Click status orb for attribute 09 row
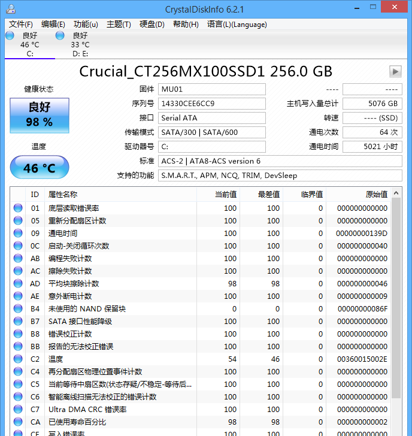 coord(18,233)
